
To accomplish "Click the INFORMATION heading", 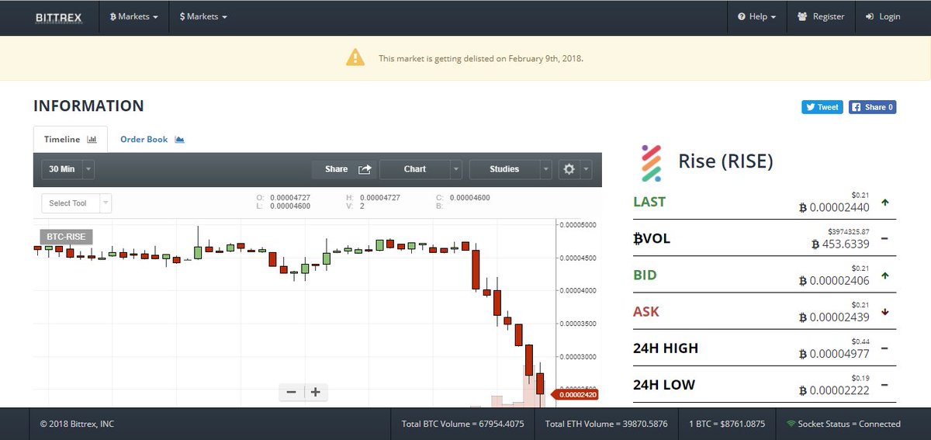I will 88,106.
